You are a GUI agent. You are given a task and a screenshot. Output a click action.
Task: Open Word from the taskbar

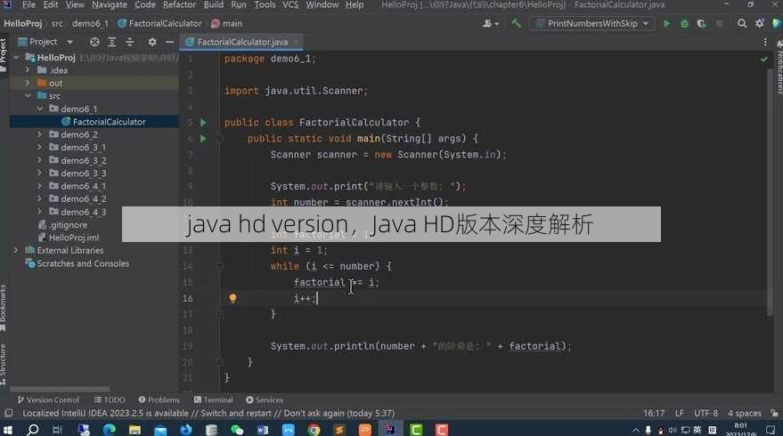[x=263, y=430]
